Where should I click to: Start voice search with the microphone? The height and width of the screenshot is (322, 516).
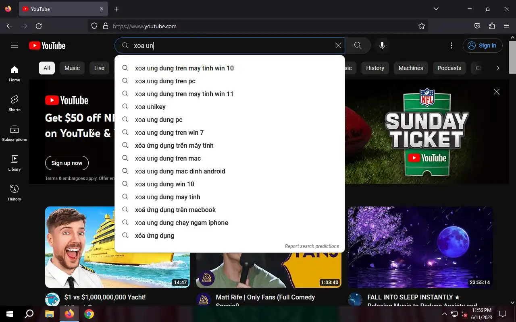coord(382,45)
